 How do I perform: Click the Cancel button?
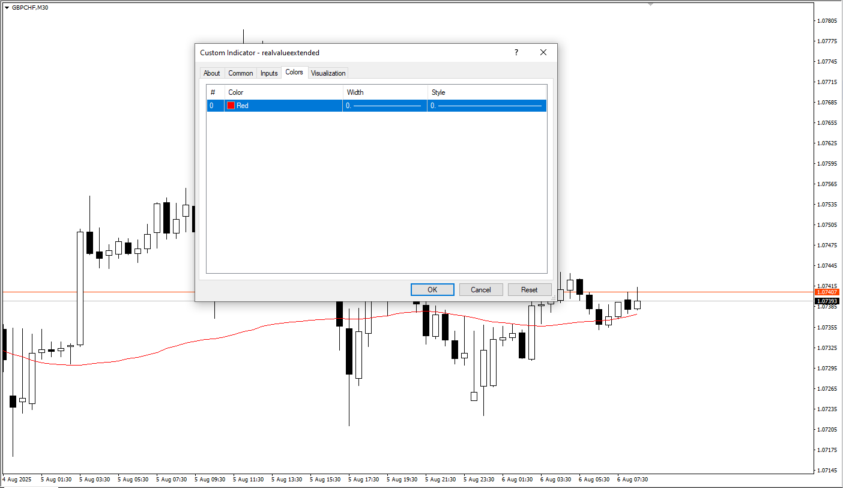481,289
